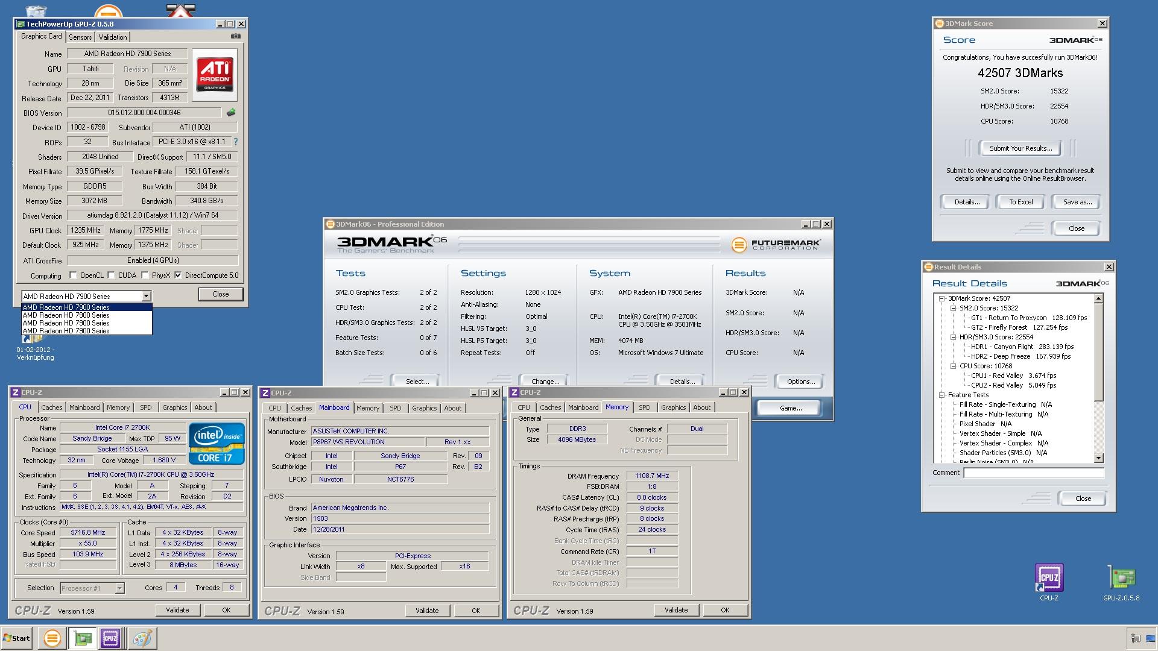Open the GPU-Z.0.5.8 desktop icon
The width and height of the screenshot is (1158, 651).
tap(1121, 582)
